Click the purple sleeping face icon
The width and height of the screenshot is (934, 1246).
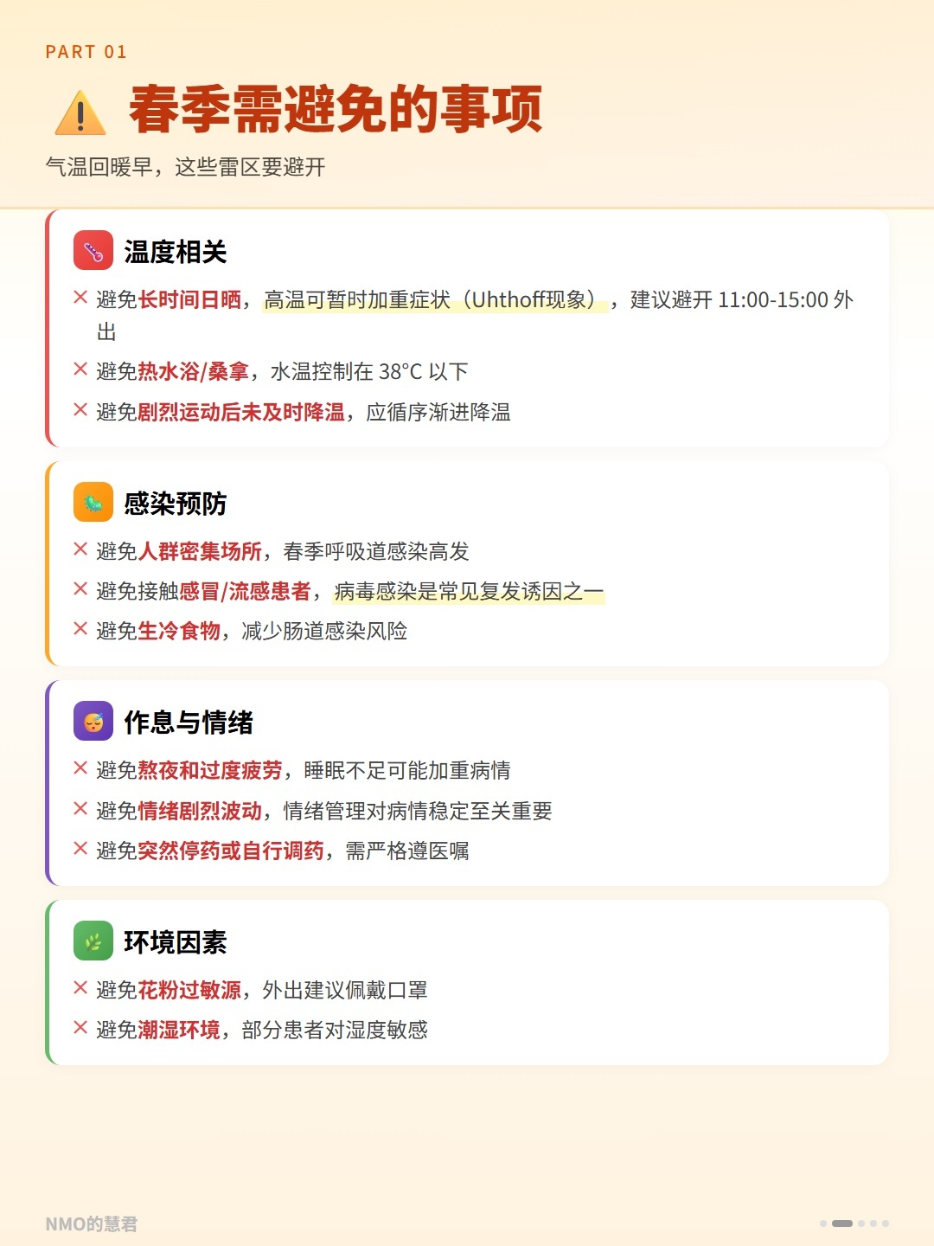(93, 721)
